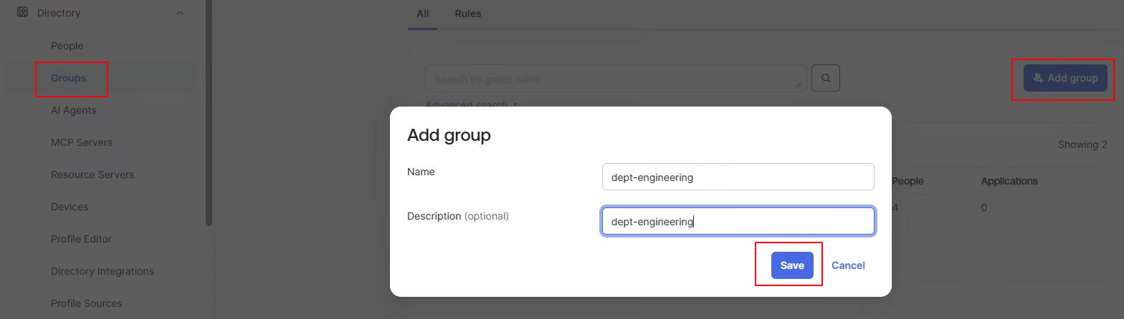
Task: Click the search by group name box
Action: pyautogui.click(x=616, y=79)
